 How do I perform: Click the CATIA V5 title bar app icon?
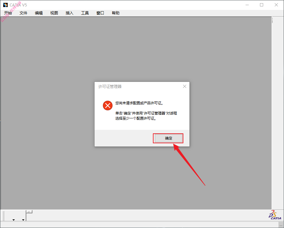(x=5, y=5)
